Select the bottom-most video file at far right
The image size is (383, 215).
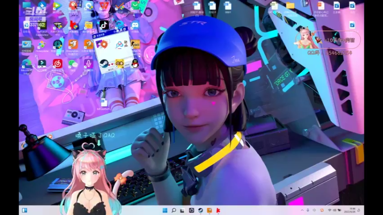coord(352,25)
